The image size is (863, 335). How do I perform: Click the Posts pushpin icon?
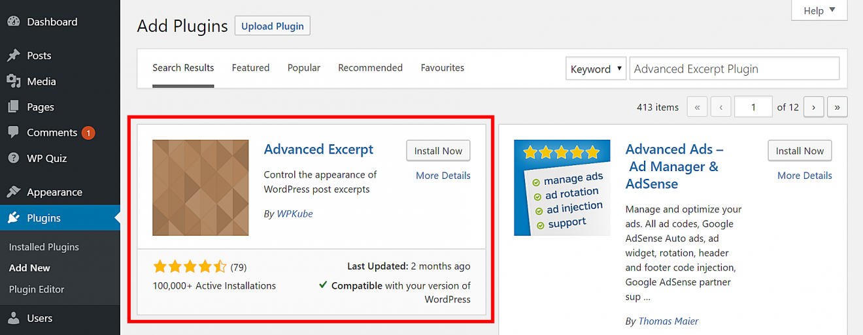(x=14, y=56)
